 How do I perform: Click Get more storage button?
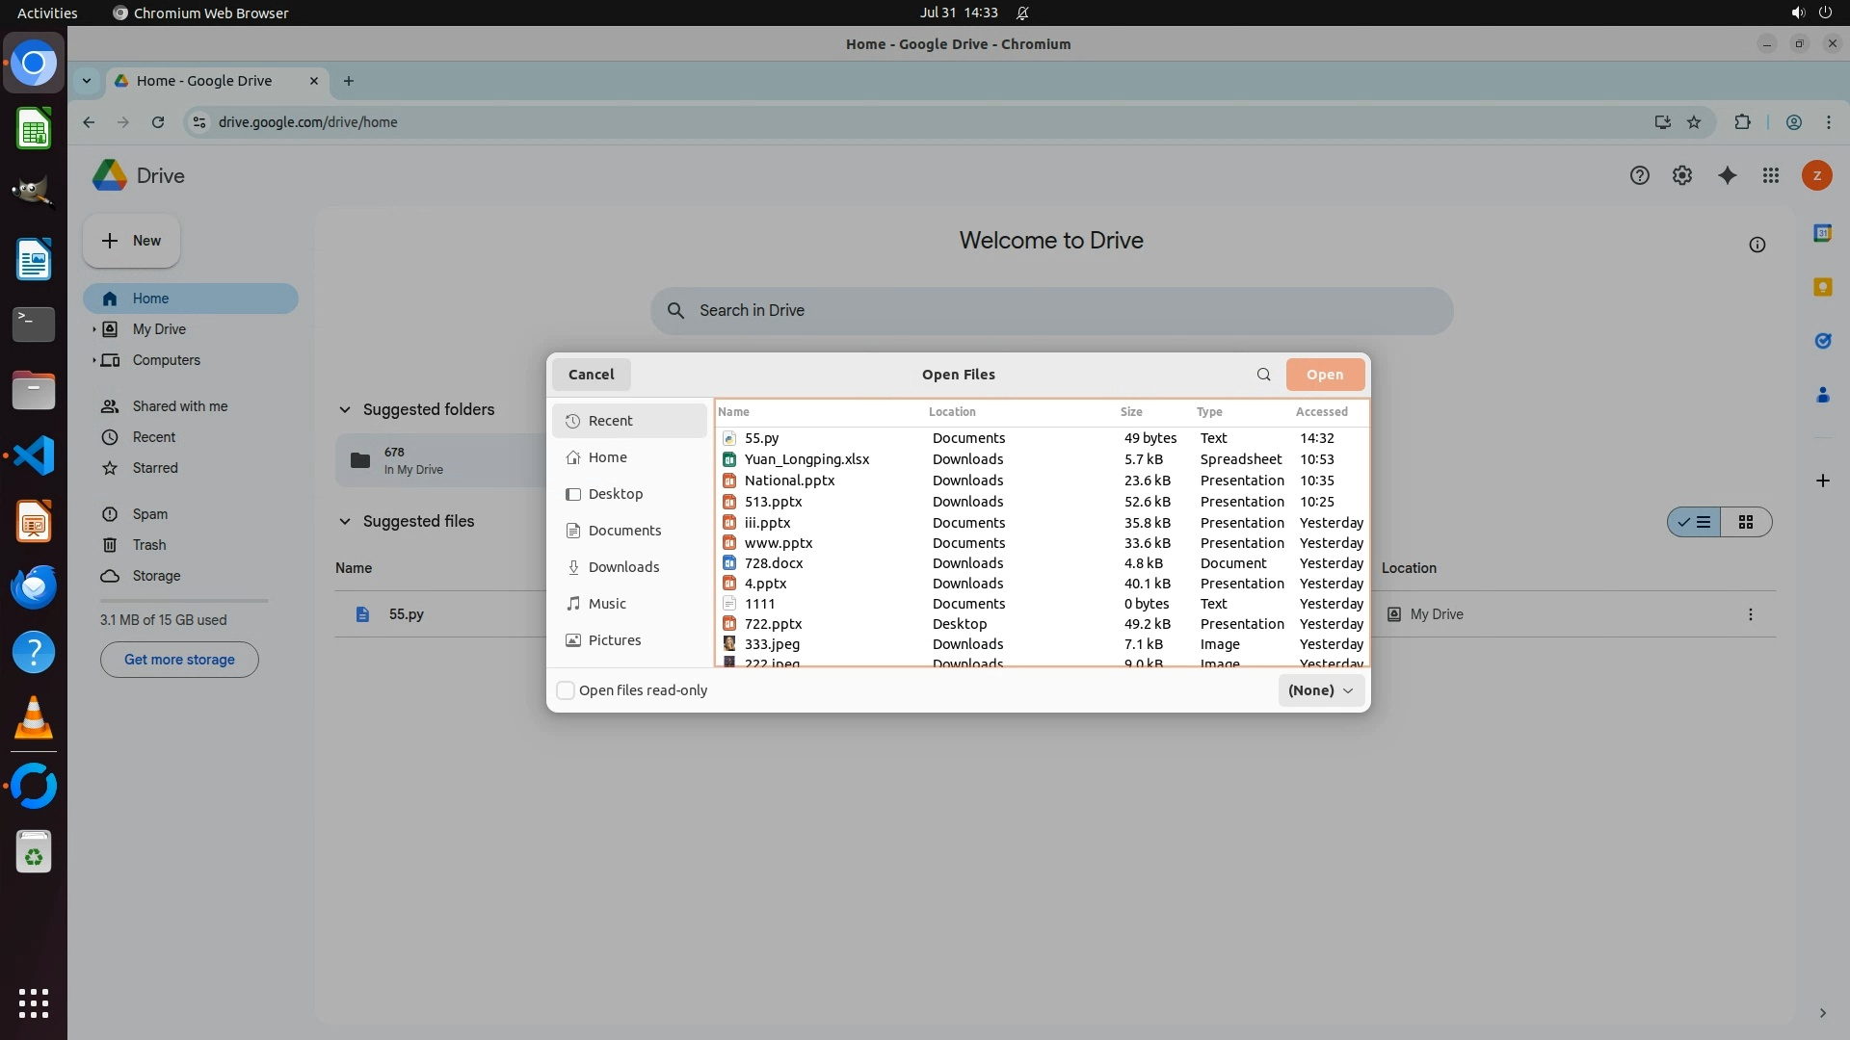pyautogui.click(x=179, y=660)
